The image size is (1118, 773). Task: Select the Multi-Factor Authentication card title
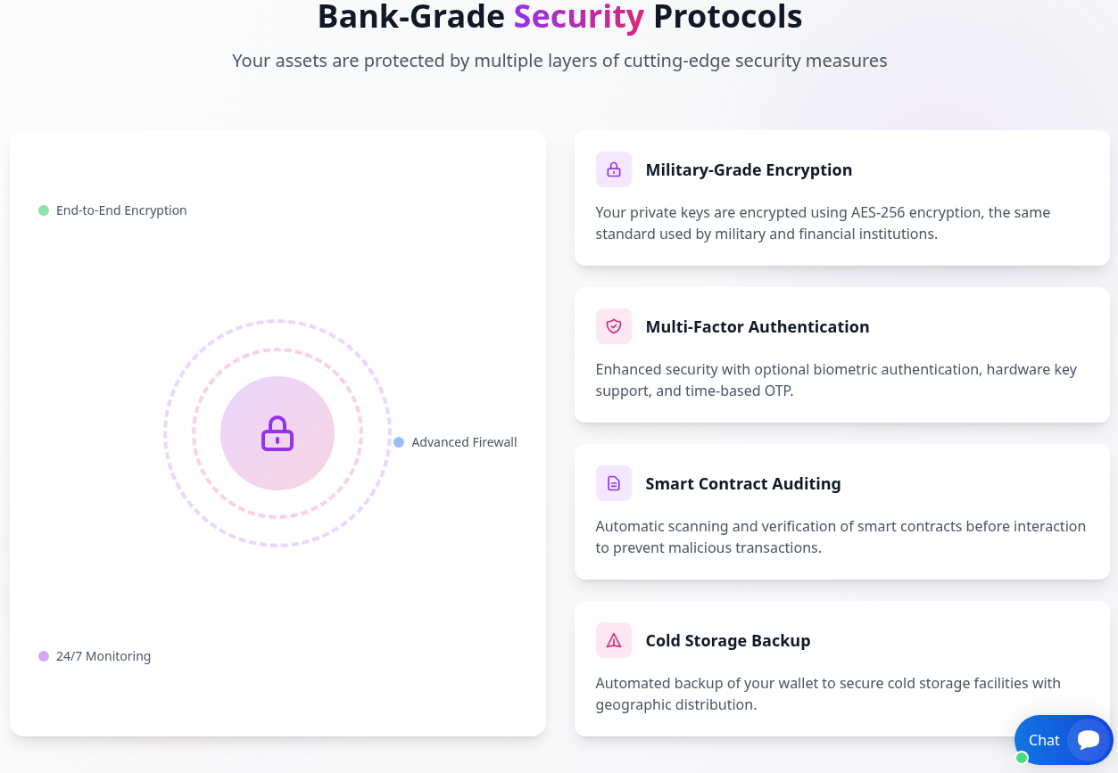click(x=757, y=326)
